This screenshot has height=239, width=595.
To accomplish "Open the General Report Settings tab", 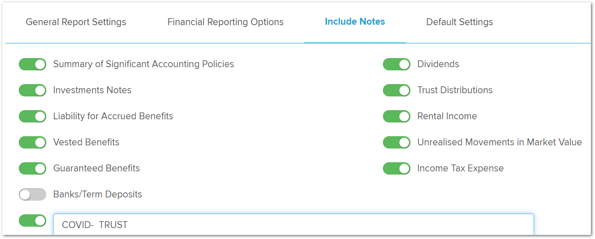I will [x=76, y=22].
